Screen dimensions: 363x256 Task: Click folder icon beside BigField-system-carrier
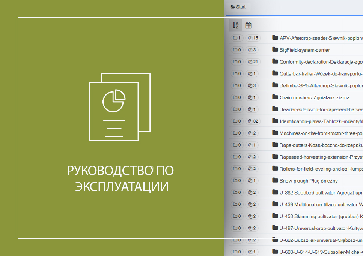(x=275, y=49)
